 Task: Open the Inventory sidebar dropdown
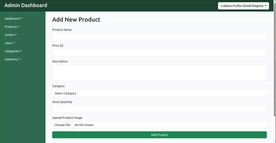point(12,59)
